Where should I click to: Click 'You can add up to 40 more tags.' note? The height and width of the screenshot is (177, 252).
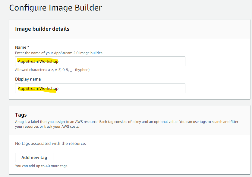pyautogui.click(x=42, y=166)
